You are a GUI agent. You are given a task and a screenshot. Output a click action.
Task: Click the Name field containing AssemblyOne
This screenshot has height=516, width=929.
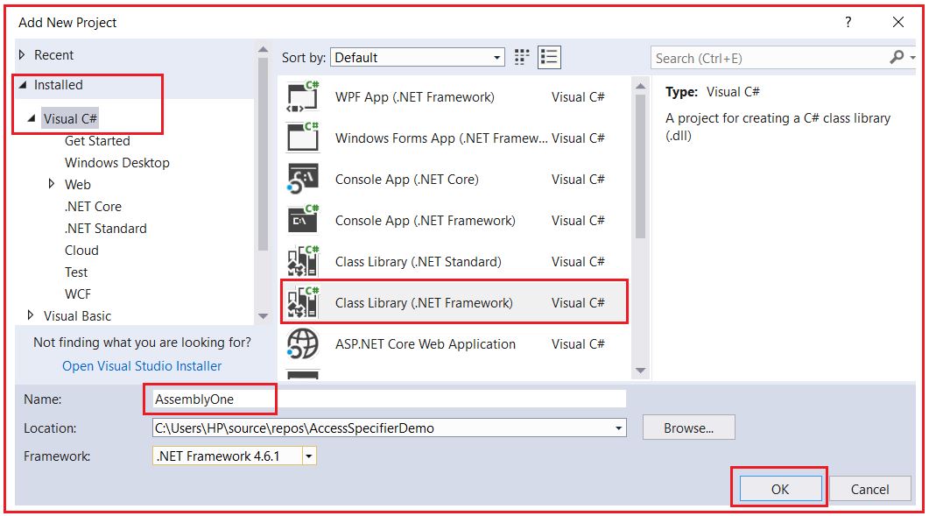[x=389, y=399]
